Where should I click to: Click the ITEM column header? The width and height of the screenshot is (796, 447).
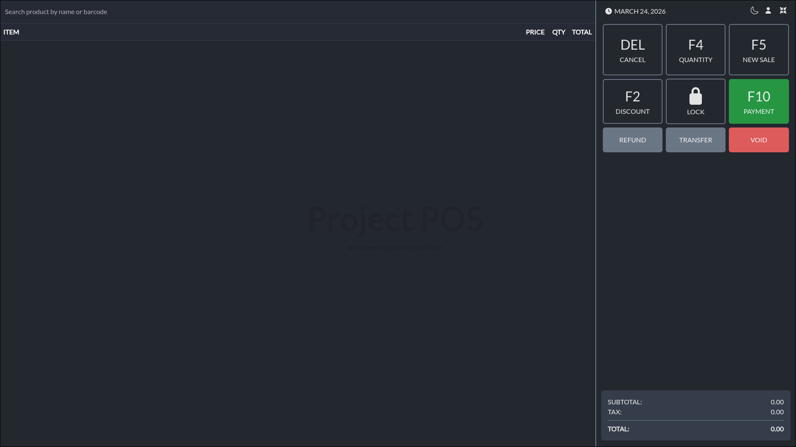(x=11, y=32)
